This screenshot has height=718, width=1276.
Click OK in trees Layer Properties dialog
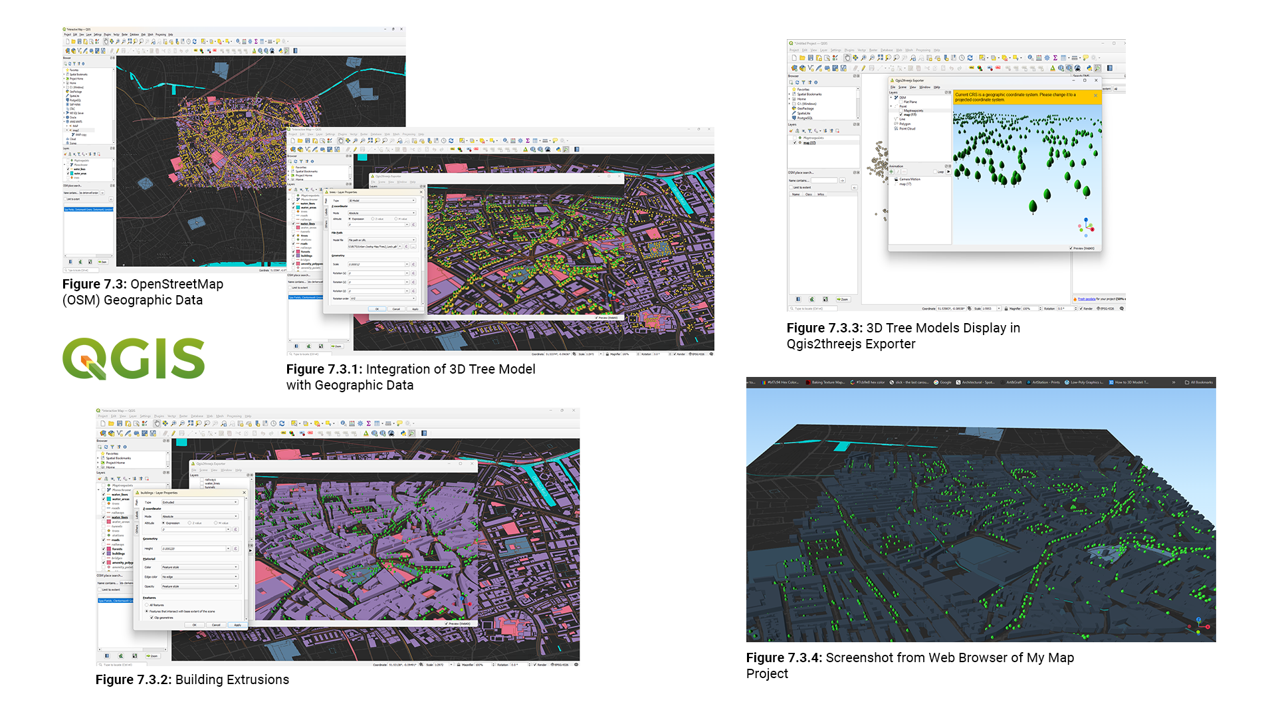377,309
